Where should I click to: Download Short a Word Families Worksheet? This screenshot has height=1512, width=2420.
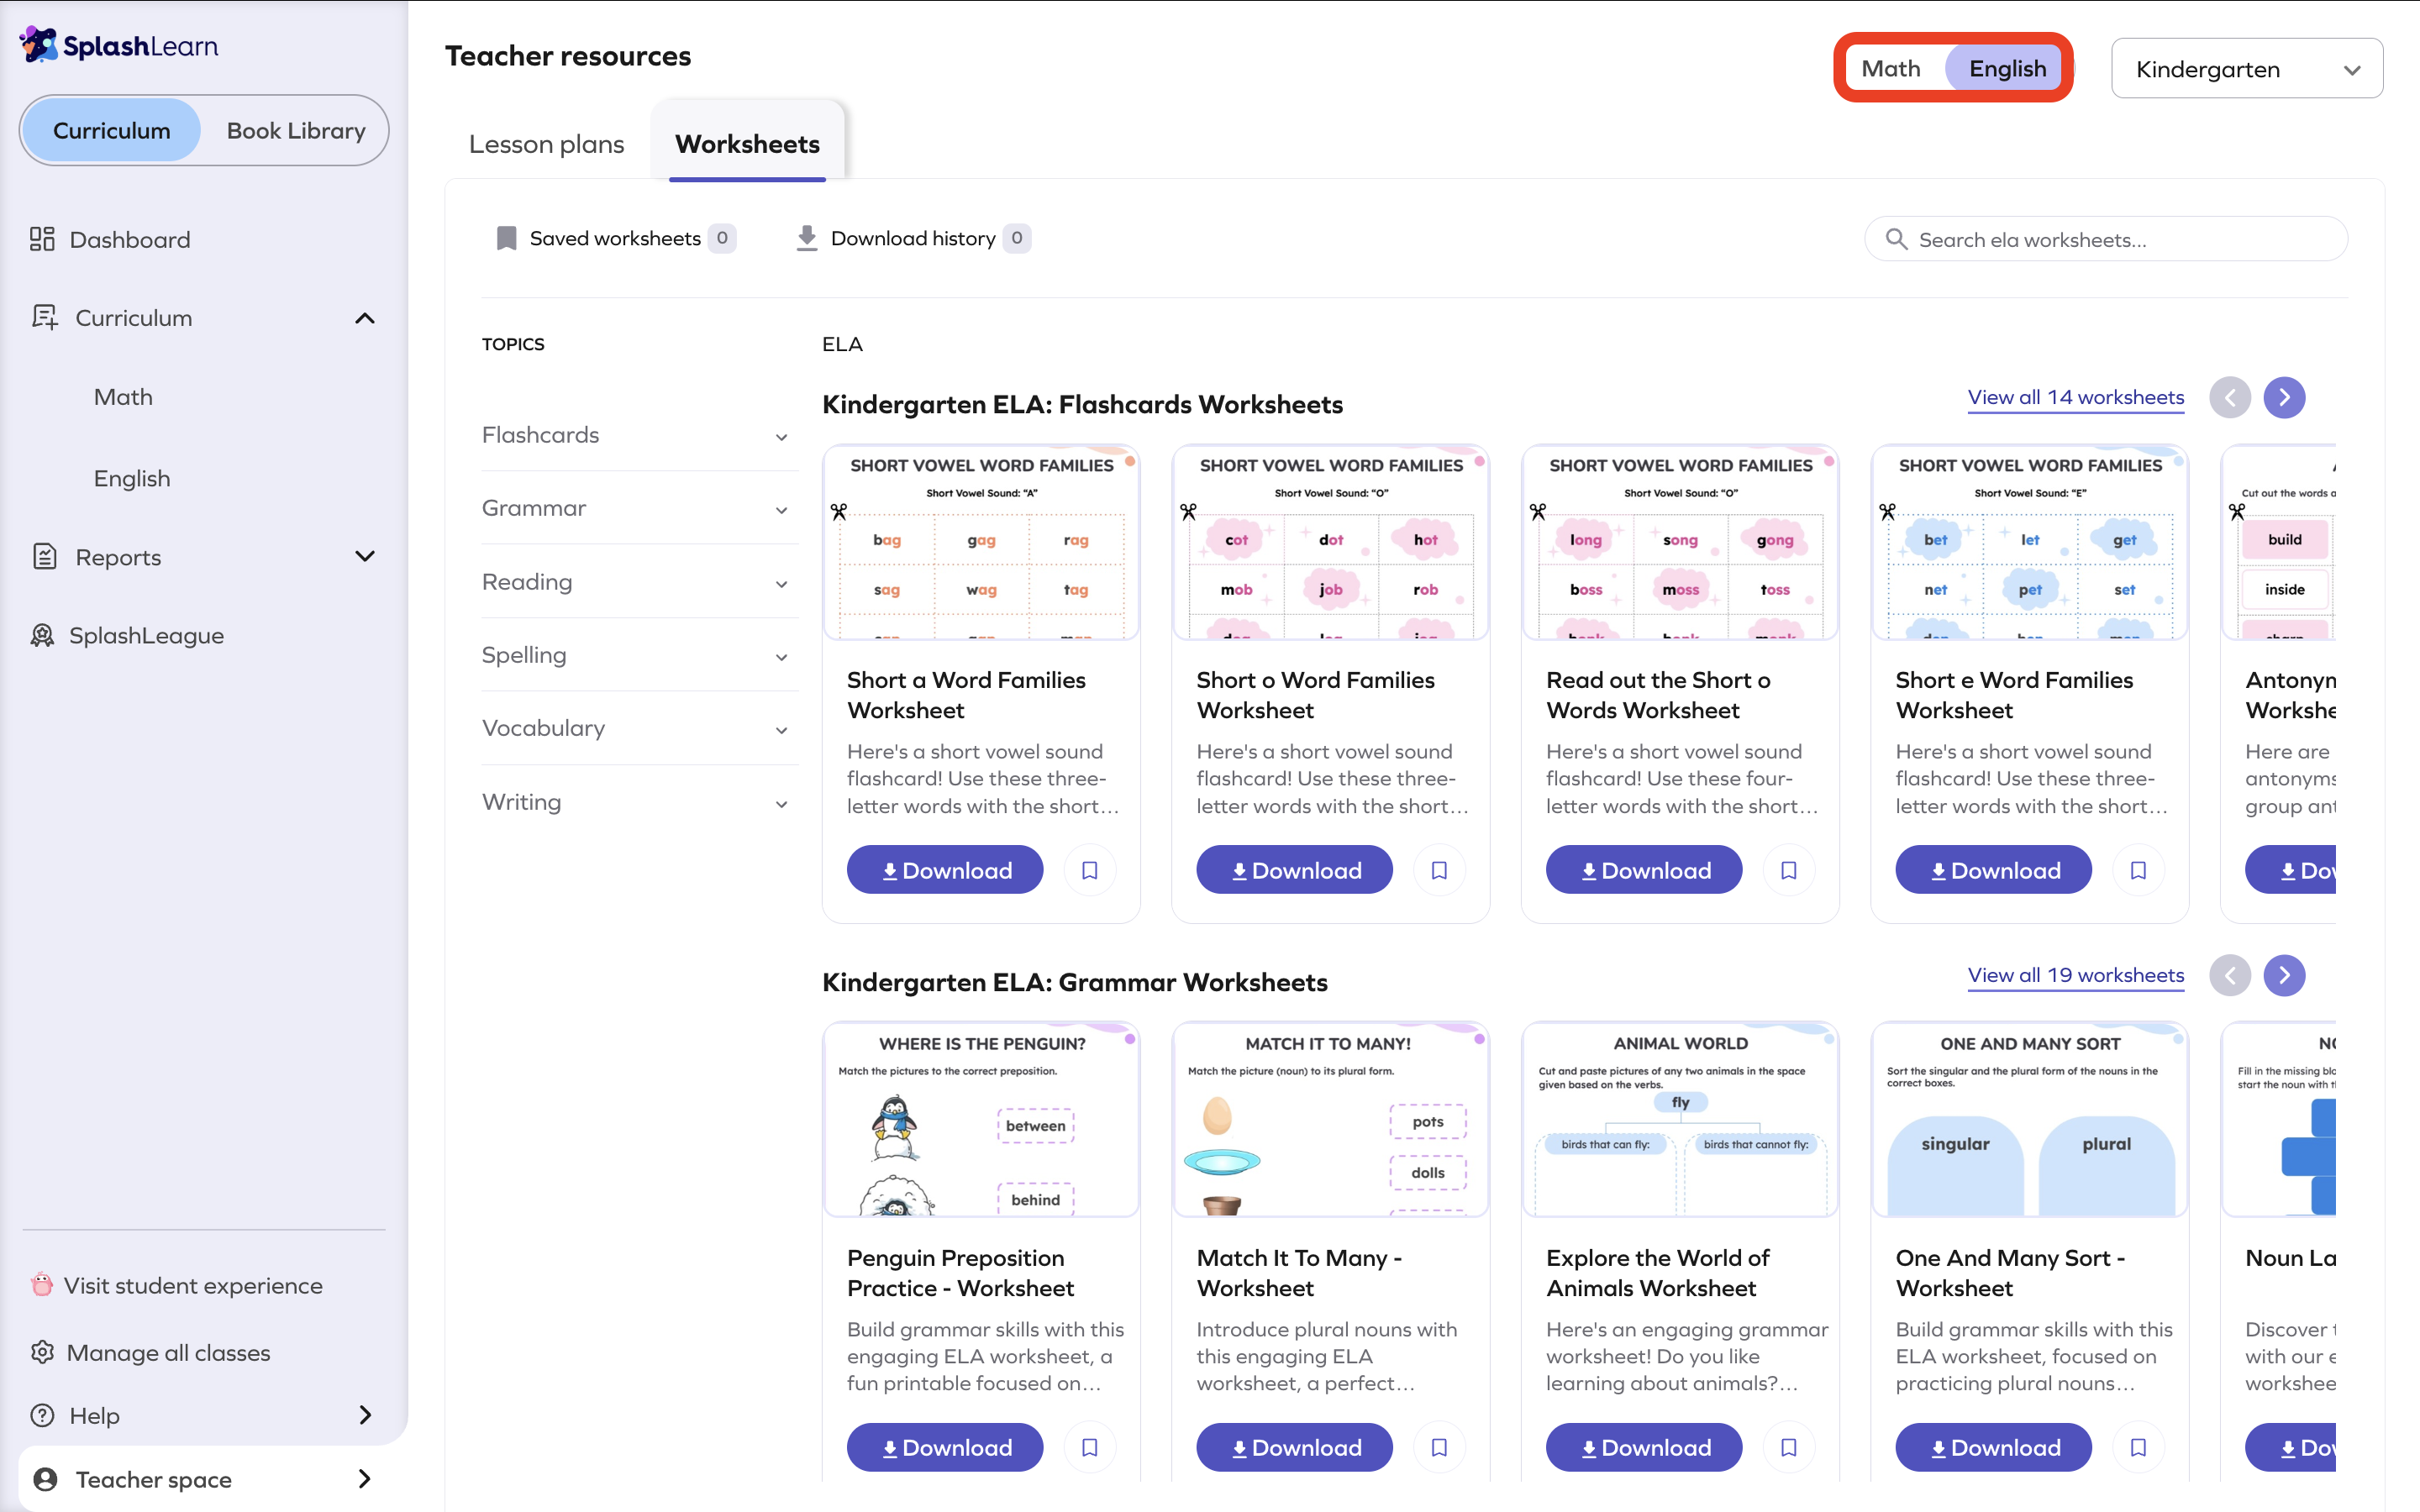pyautogui.click(x=945, y=870)
